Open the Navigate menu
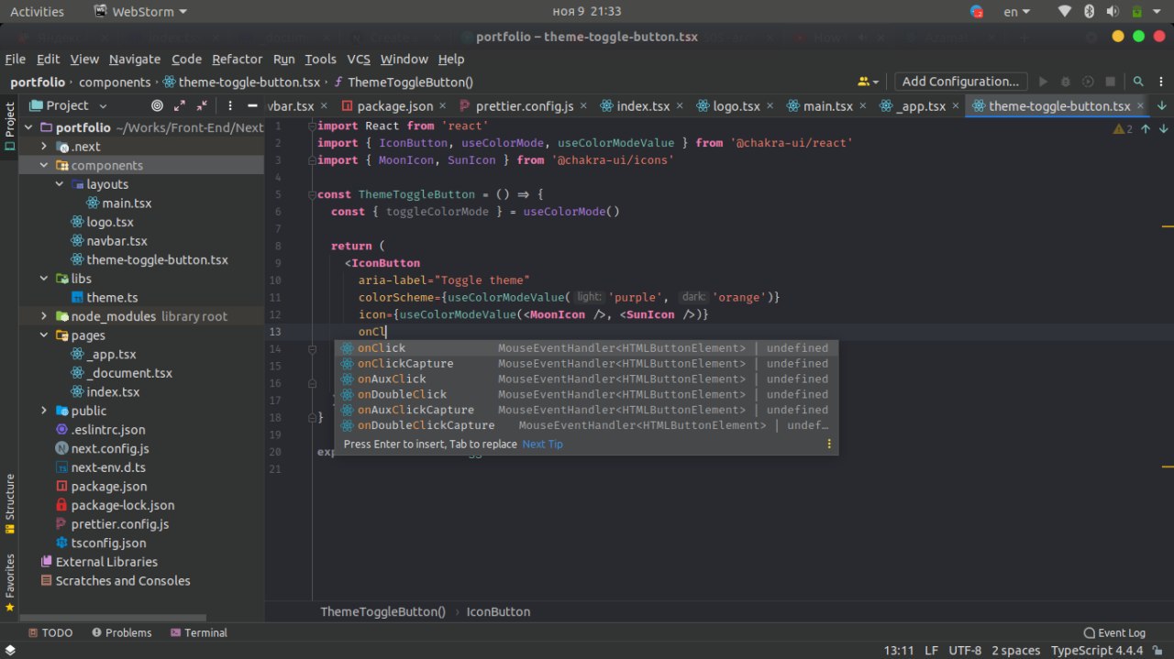 coord(135,59)
